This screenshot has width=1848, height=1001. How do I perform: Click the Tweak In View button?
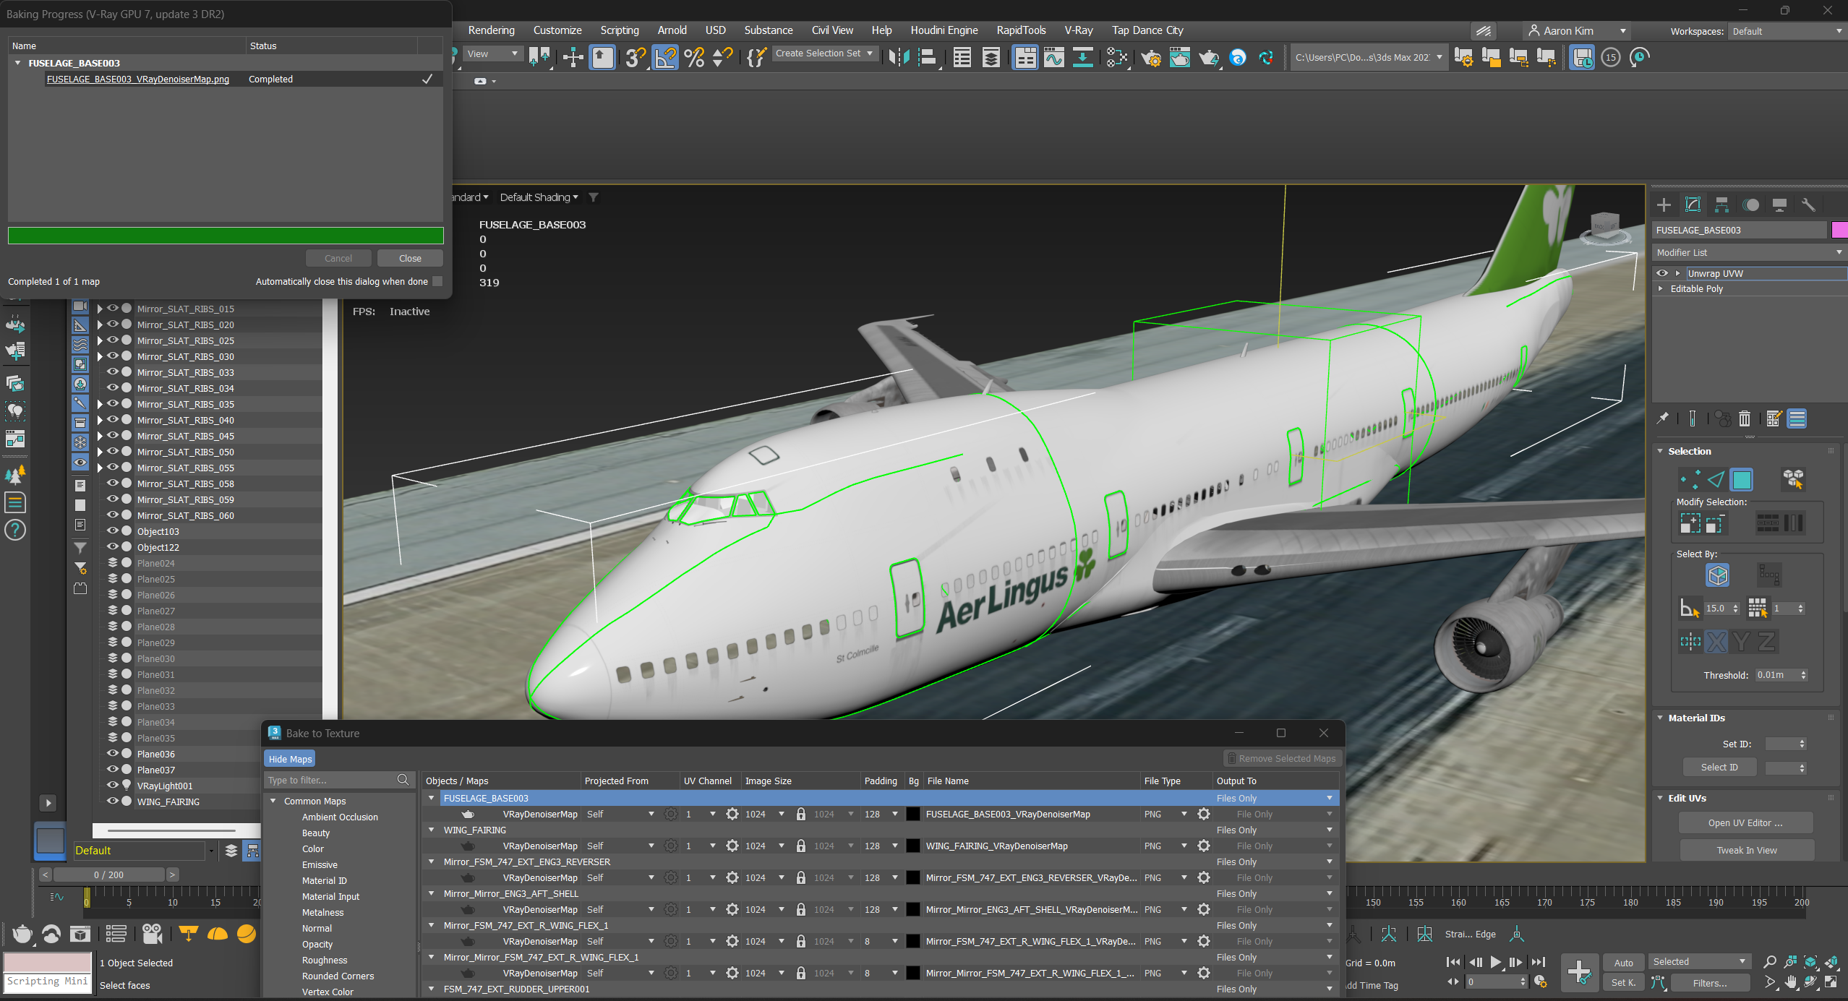tap(1746, 850)
